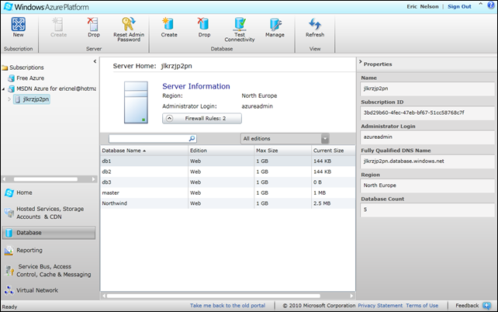Collapse the Properties panel
This screenshot has height=312, width=498.
pyautogui.click(x=361, y=62)
